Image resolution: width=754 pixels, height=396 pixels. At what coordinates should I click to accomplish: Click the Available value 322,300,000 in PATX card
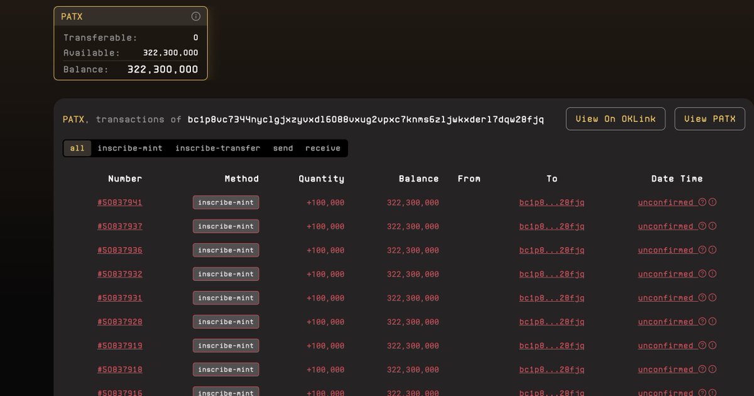click(x=170, y=53)
